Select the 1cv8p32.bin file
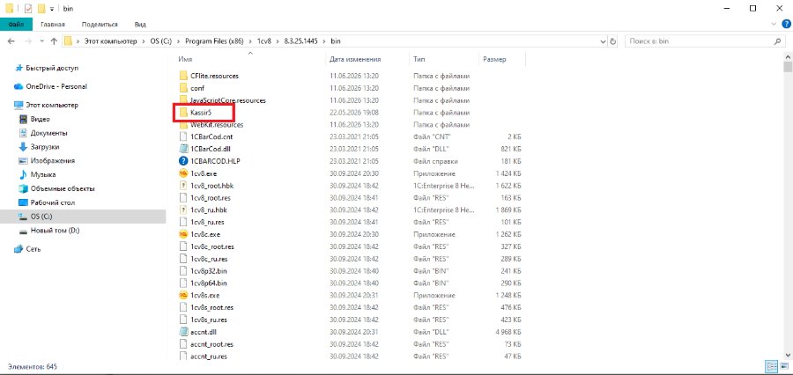 (208, 271)
